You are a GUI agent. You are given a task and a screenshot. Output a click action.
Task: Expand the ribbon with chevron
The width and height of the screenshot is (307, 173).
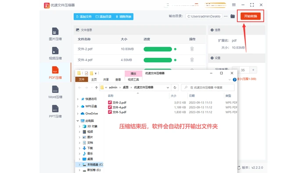pyautogui.click(x=229, y=80)
